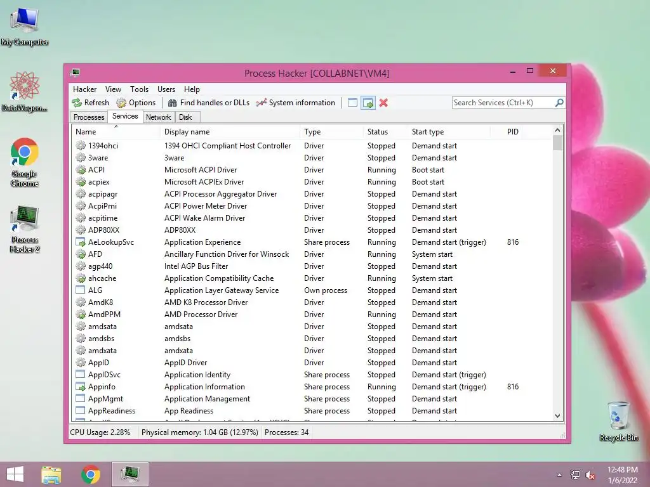
Task: Select the DataWagon desktop shortcut
Action: click(25, 91)
